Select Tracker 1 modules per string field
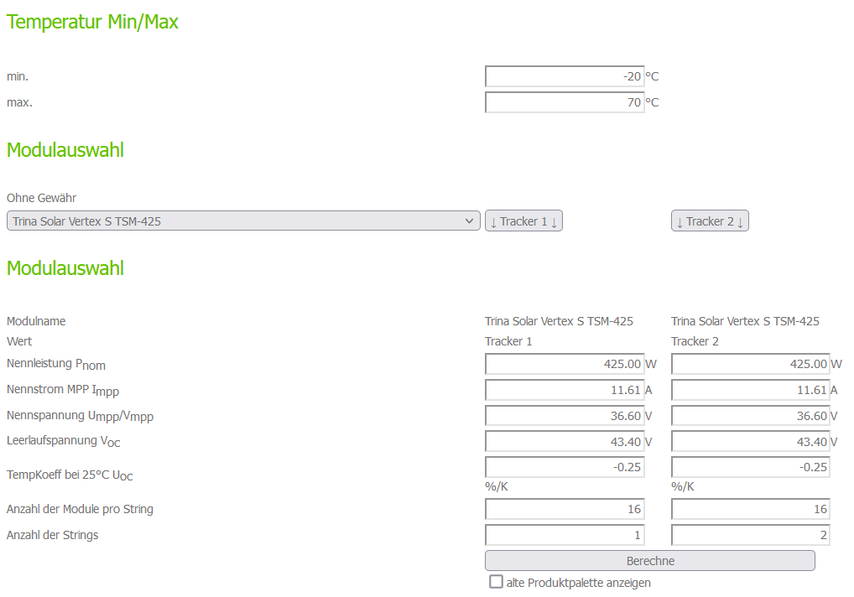Image resolution: width=854 pixels, height=597 pixels. tap(565, 509)
